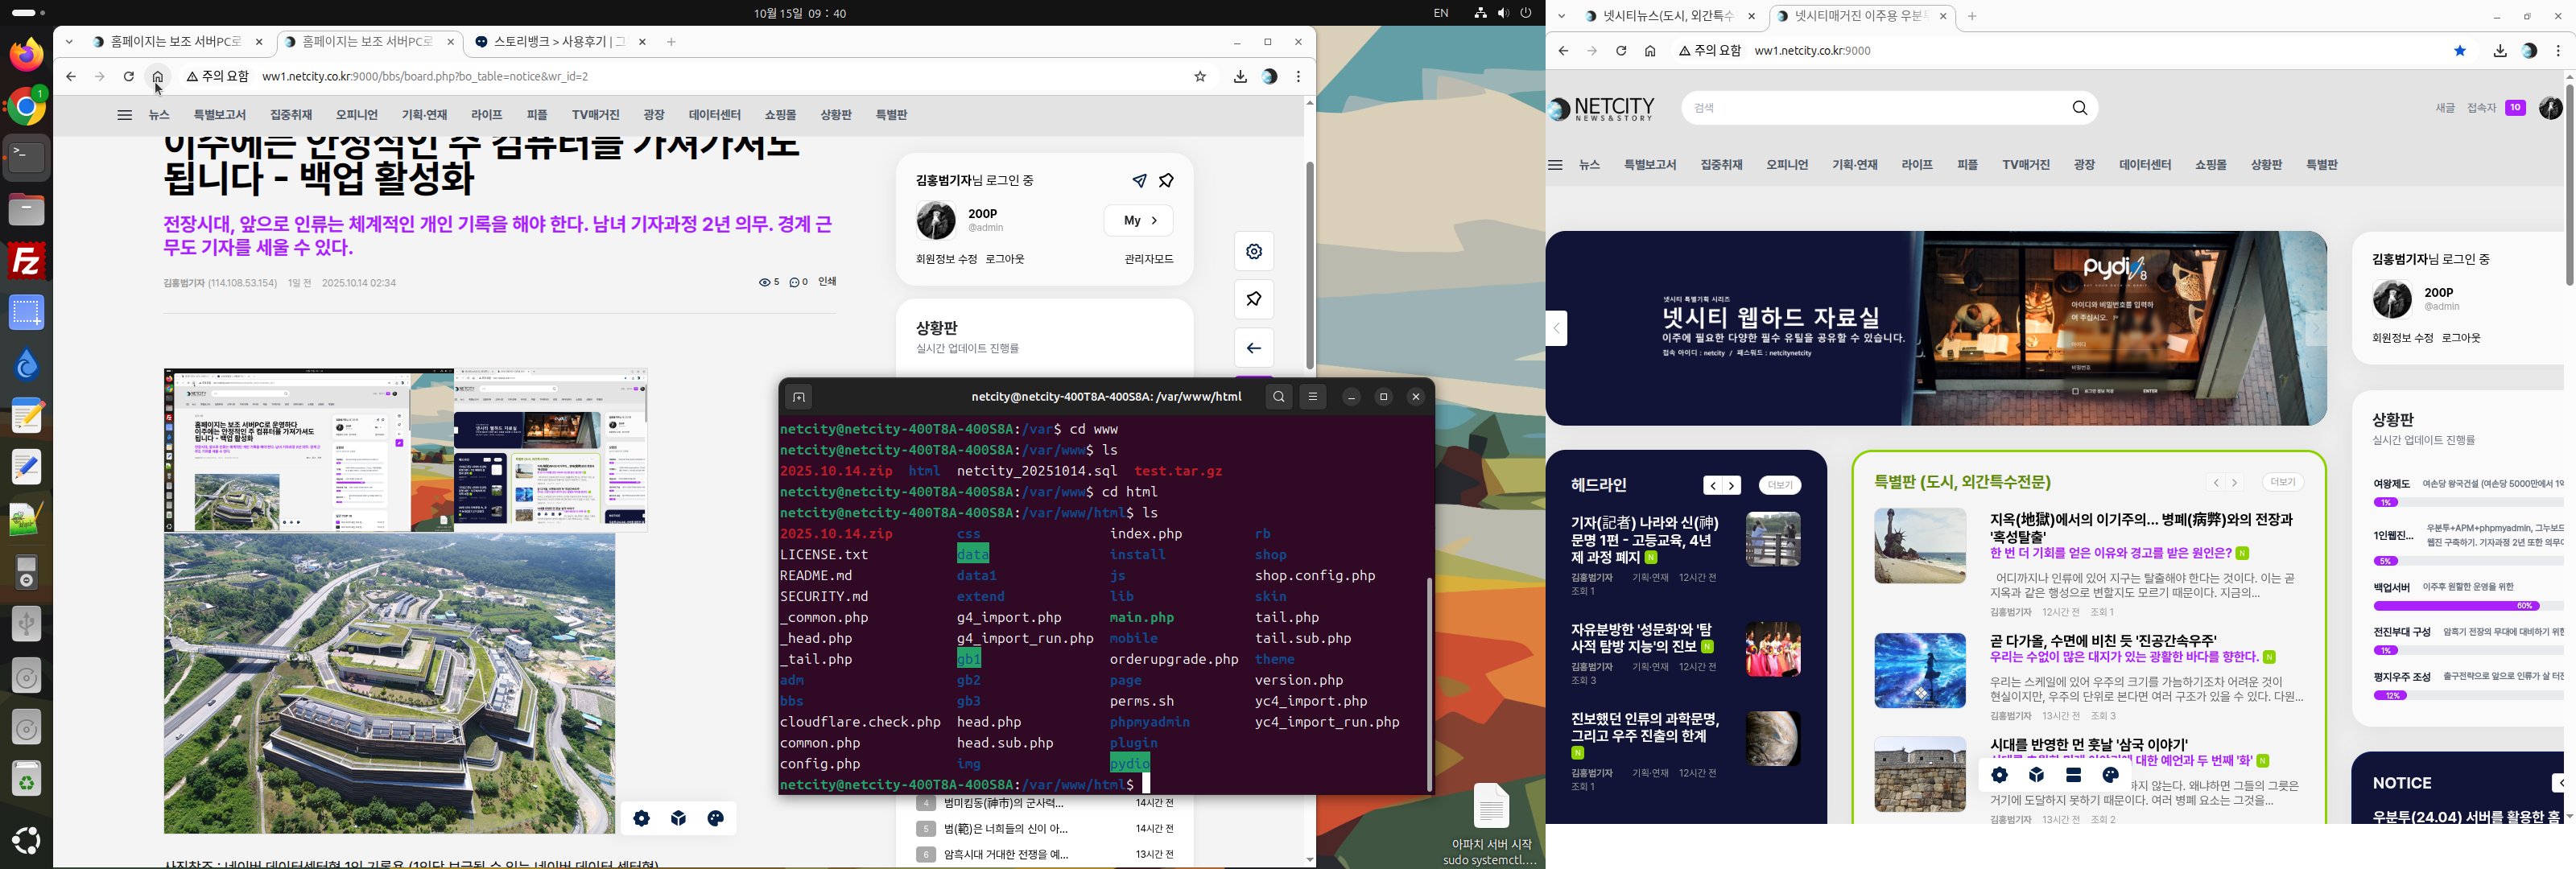Image resolution: width=2576 pixels, height=869 pixels.
Task: Launch FileZilla from the Ubuntu dock
Action: [27, 261]
